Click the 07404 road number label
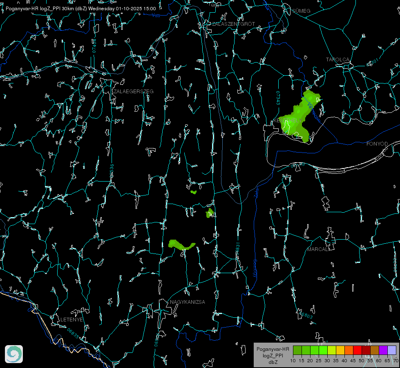400x368 pixels. [x=94, y=46]
